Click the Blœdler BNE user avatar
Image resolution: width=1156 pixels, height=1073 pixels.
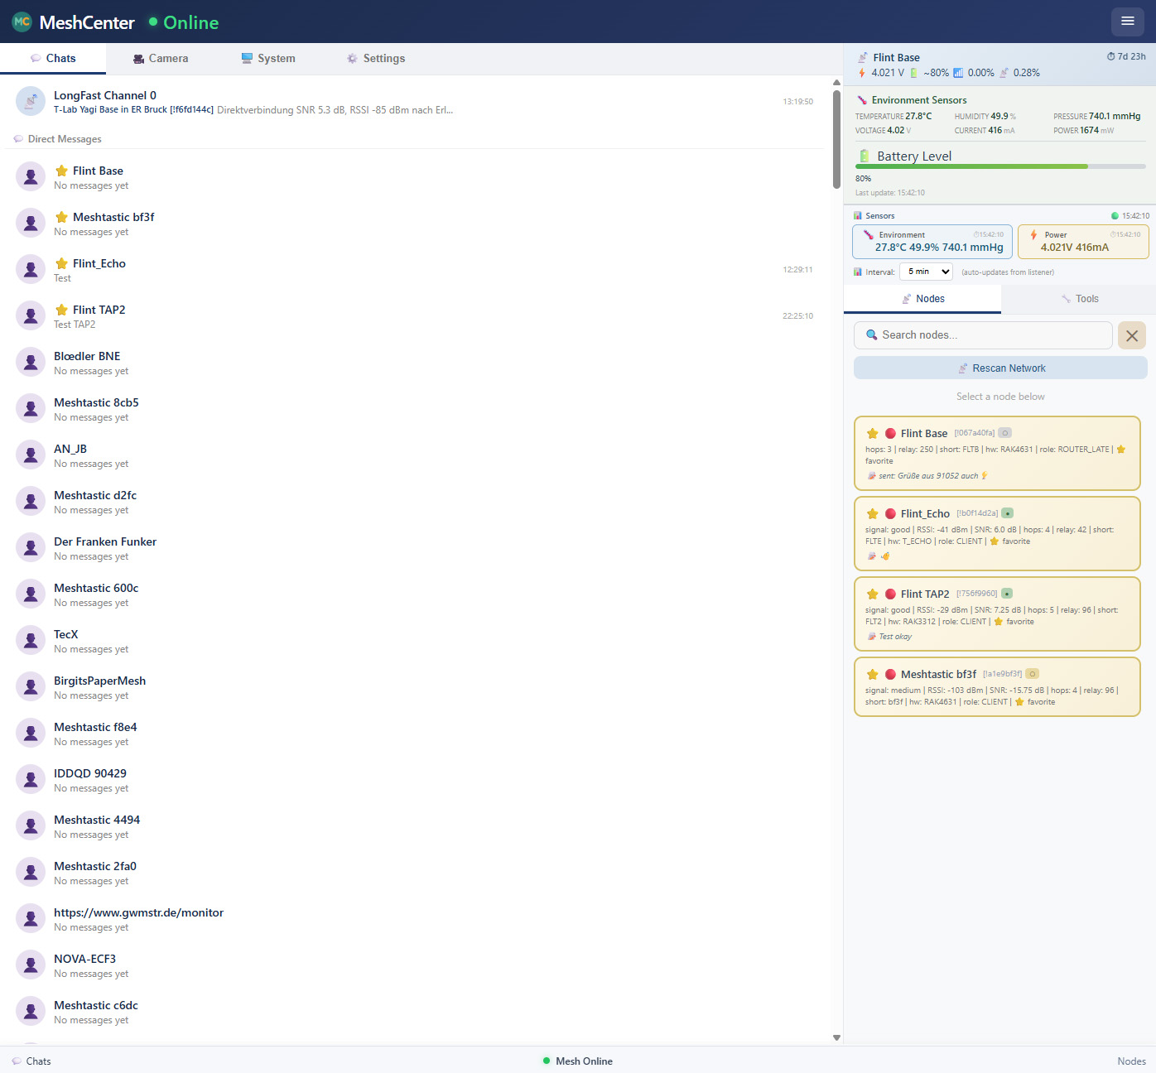pos(31,362)
